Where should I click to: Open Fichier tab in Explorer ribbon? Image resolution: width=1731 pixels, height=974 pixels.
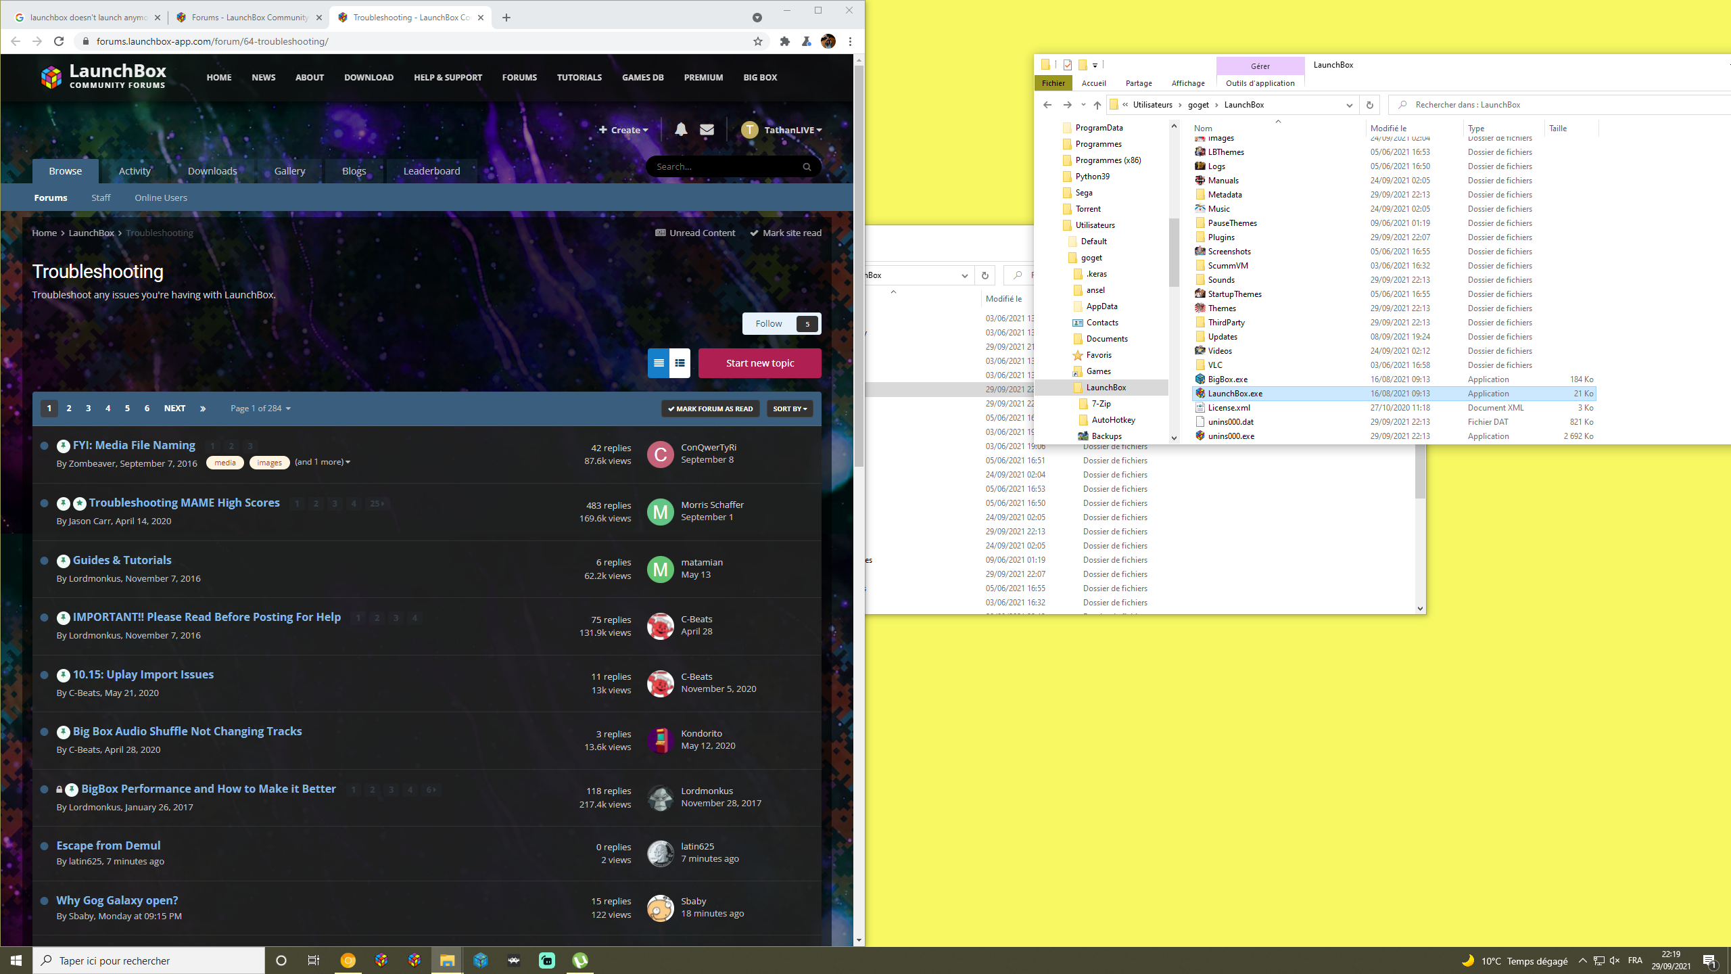[1053, 83]
